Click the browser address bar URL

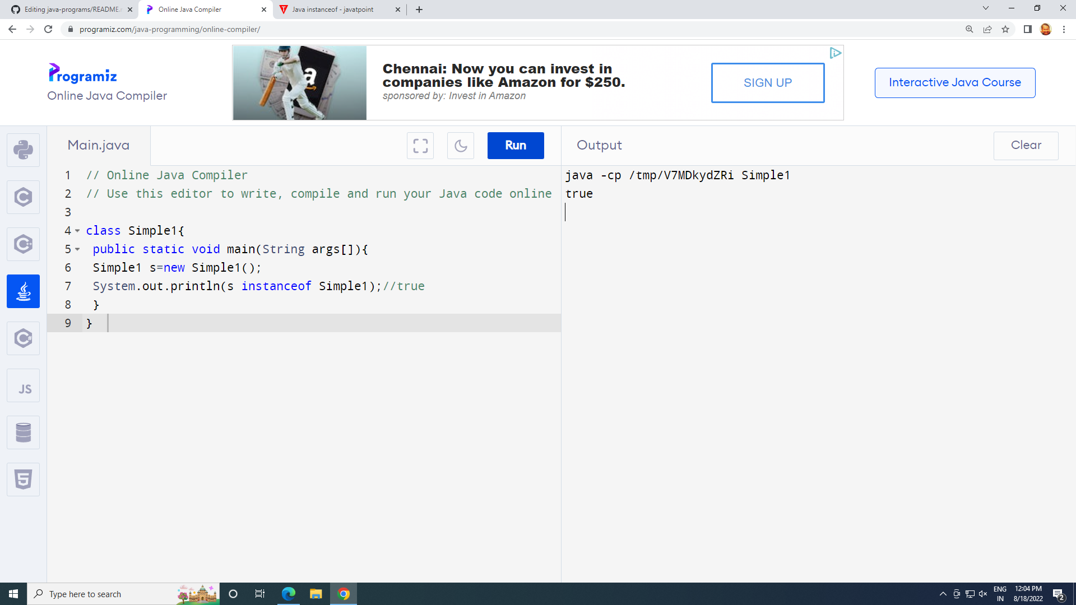(169, 29)
